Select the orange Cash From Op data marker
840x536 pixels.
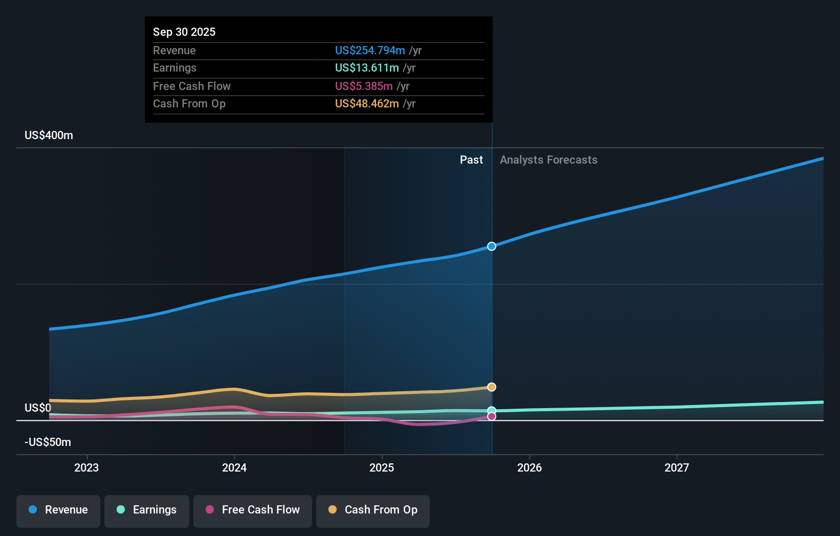click(492, 387)
